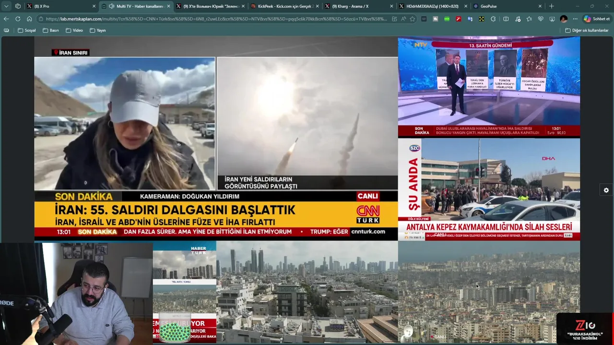Open the tab search dropdown arrow
The width and height of the screenshot is (614, 345).
(6, 6)
